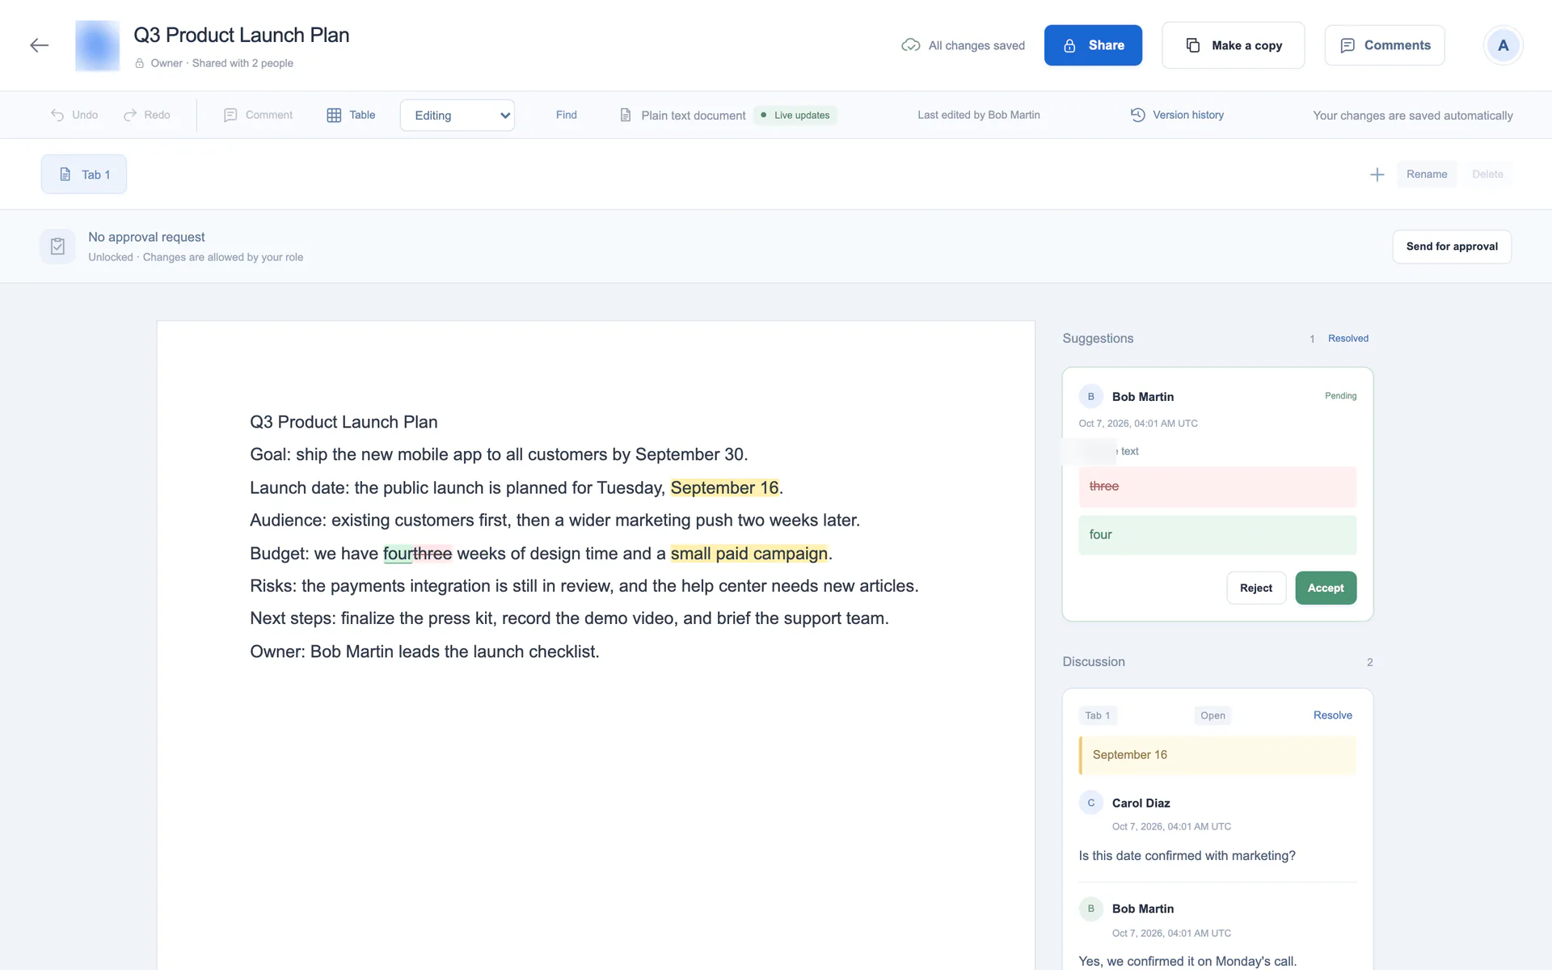1552x970 pixels.
Task: Click the approval clipboard icon
Action: (57, 247)
